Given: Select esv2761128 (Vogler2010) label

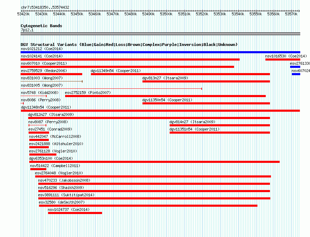Looking at the screenshot, I should (53, 151).
